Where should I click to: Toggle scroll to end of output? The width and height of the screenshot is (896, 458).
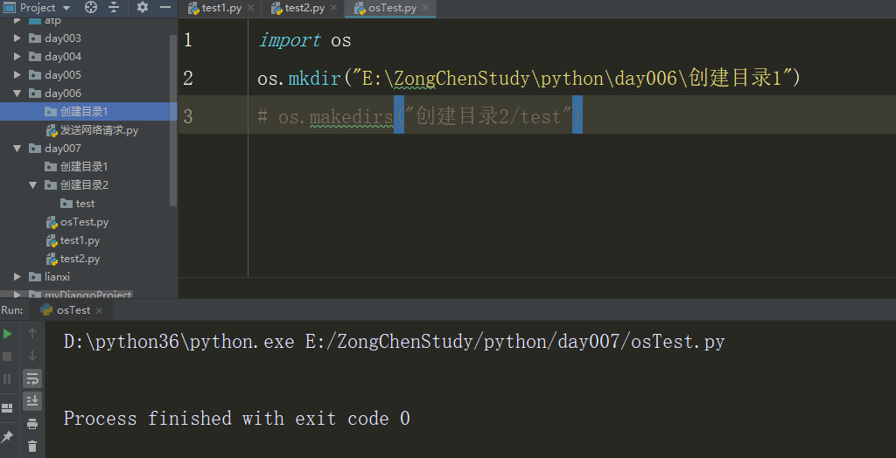[x=32, y=401]
